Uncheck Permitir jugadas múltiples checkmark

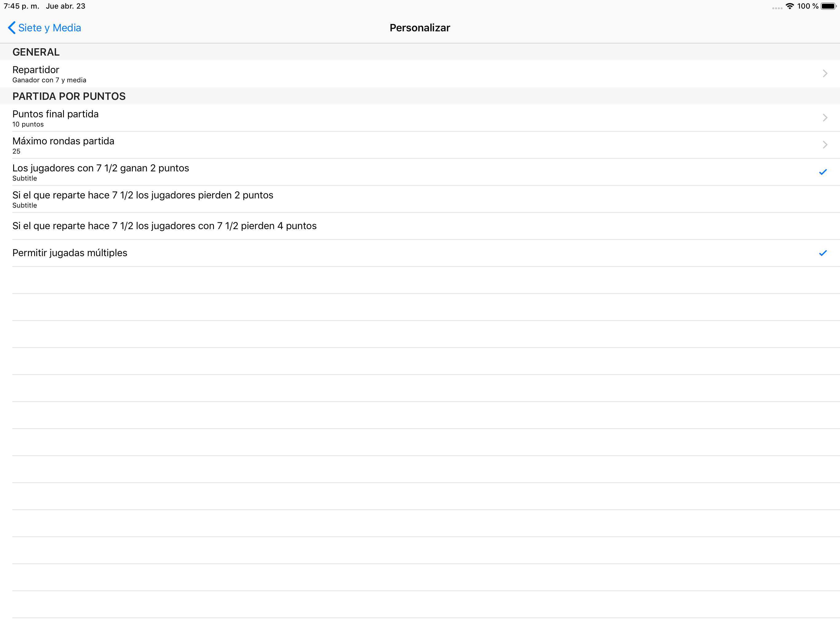tap(823, 253)
